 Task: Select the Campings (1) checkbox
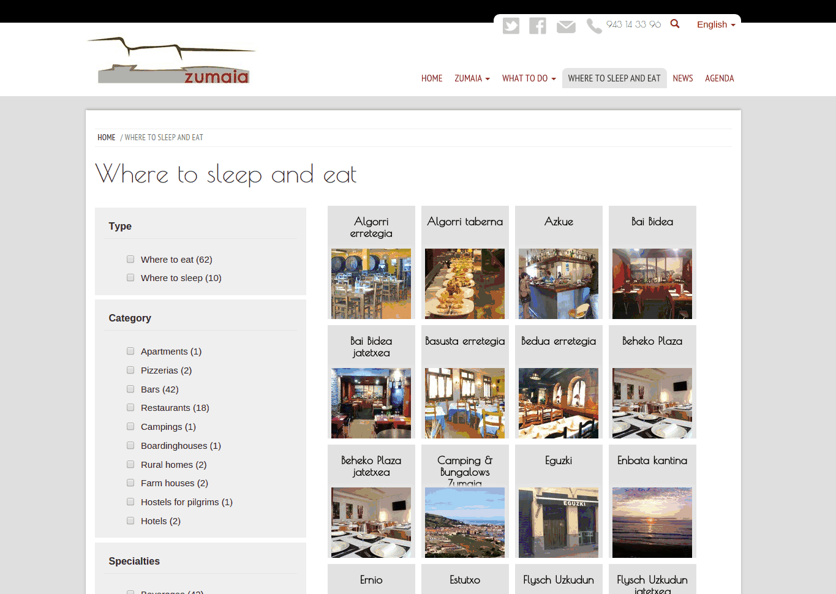(130, 426)
